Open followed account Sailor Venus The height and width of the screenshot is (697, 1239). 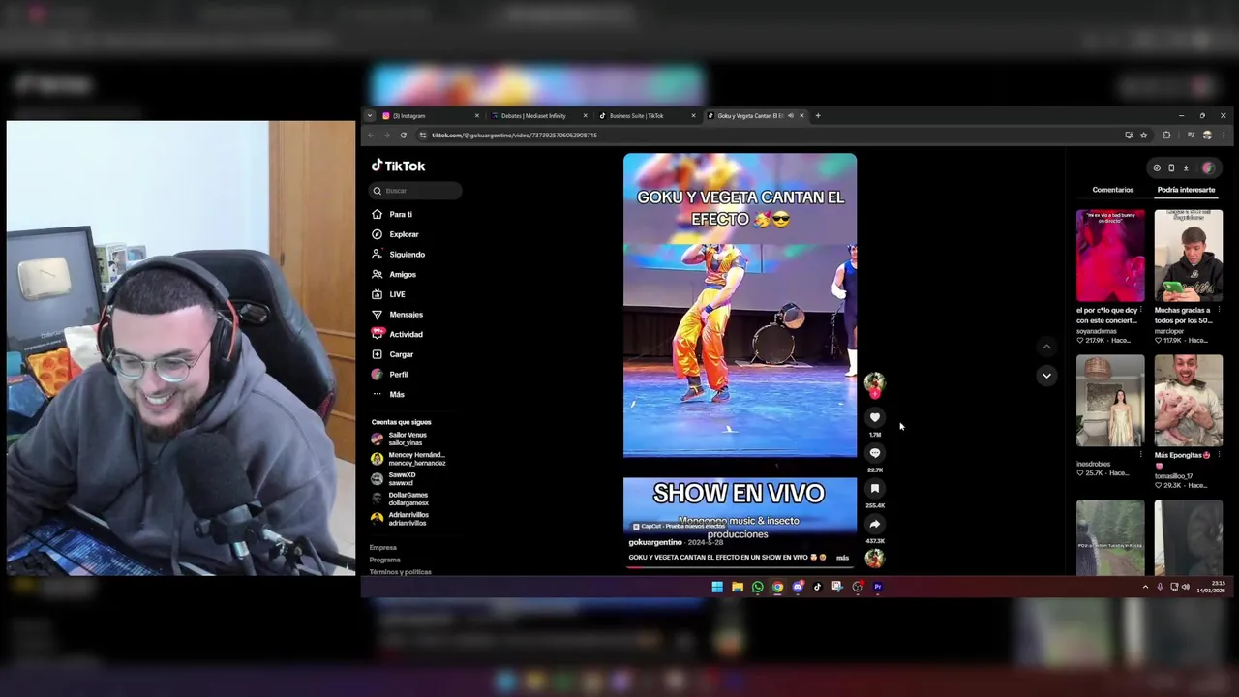[x=399, y=439]
